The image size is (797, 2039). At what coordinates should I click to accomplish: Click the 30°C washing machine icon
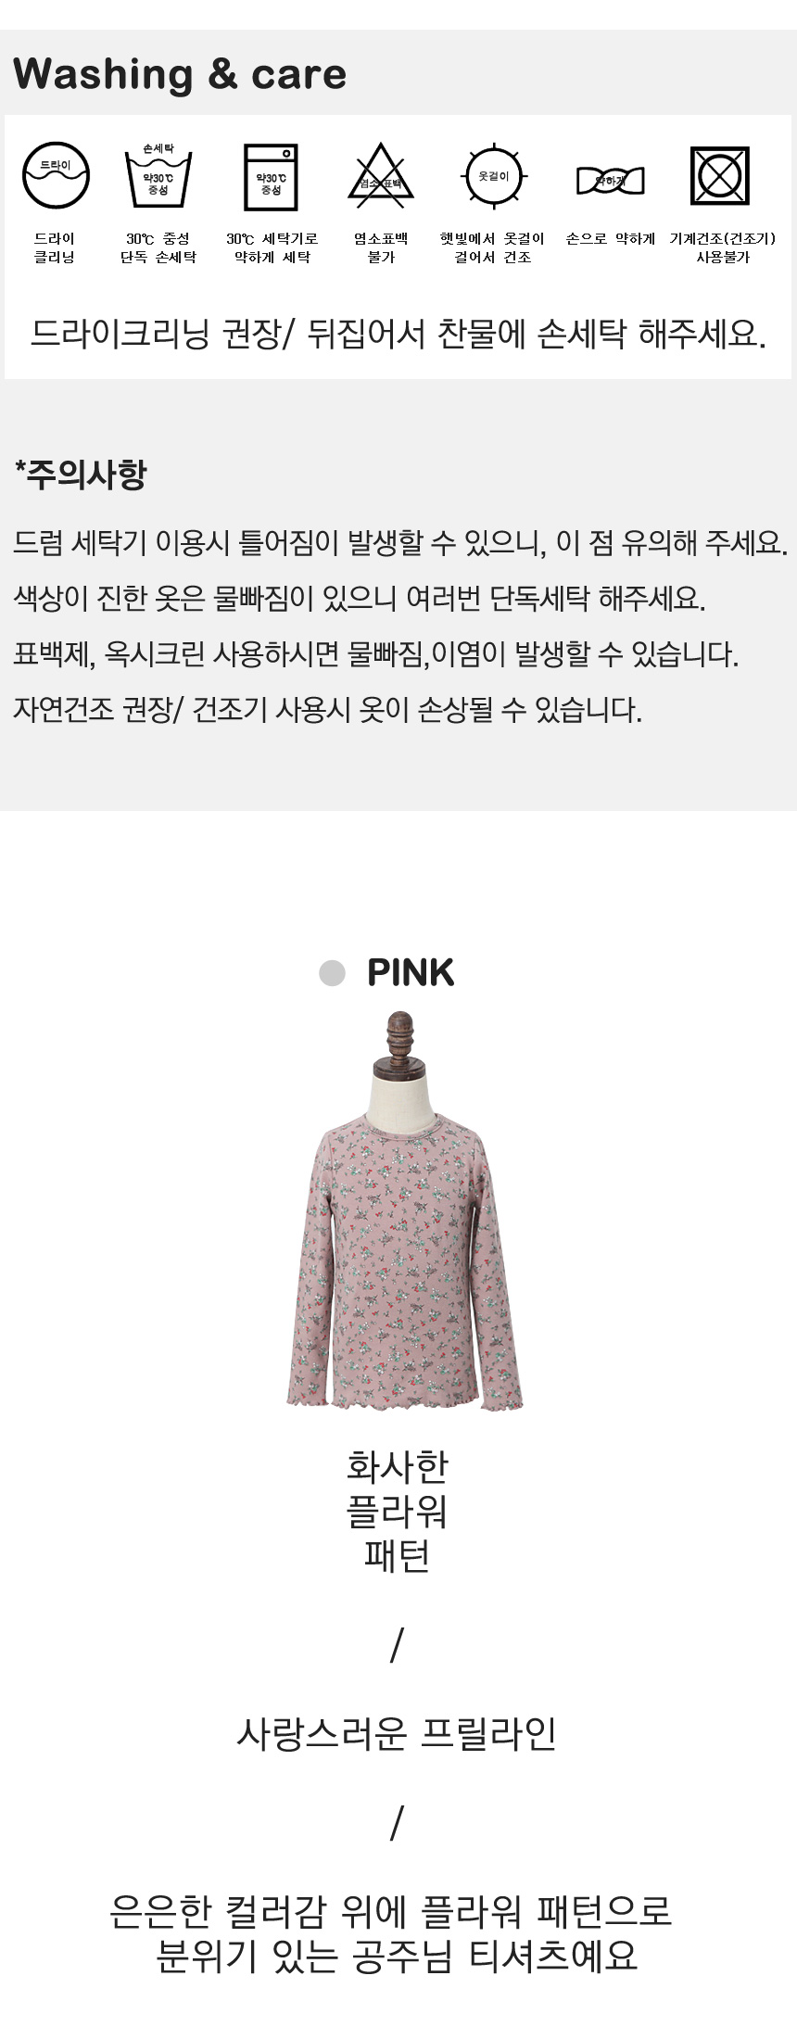pos(271,176)
